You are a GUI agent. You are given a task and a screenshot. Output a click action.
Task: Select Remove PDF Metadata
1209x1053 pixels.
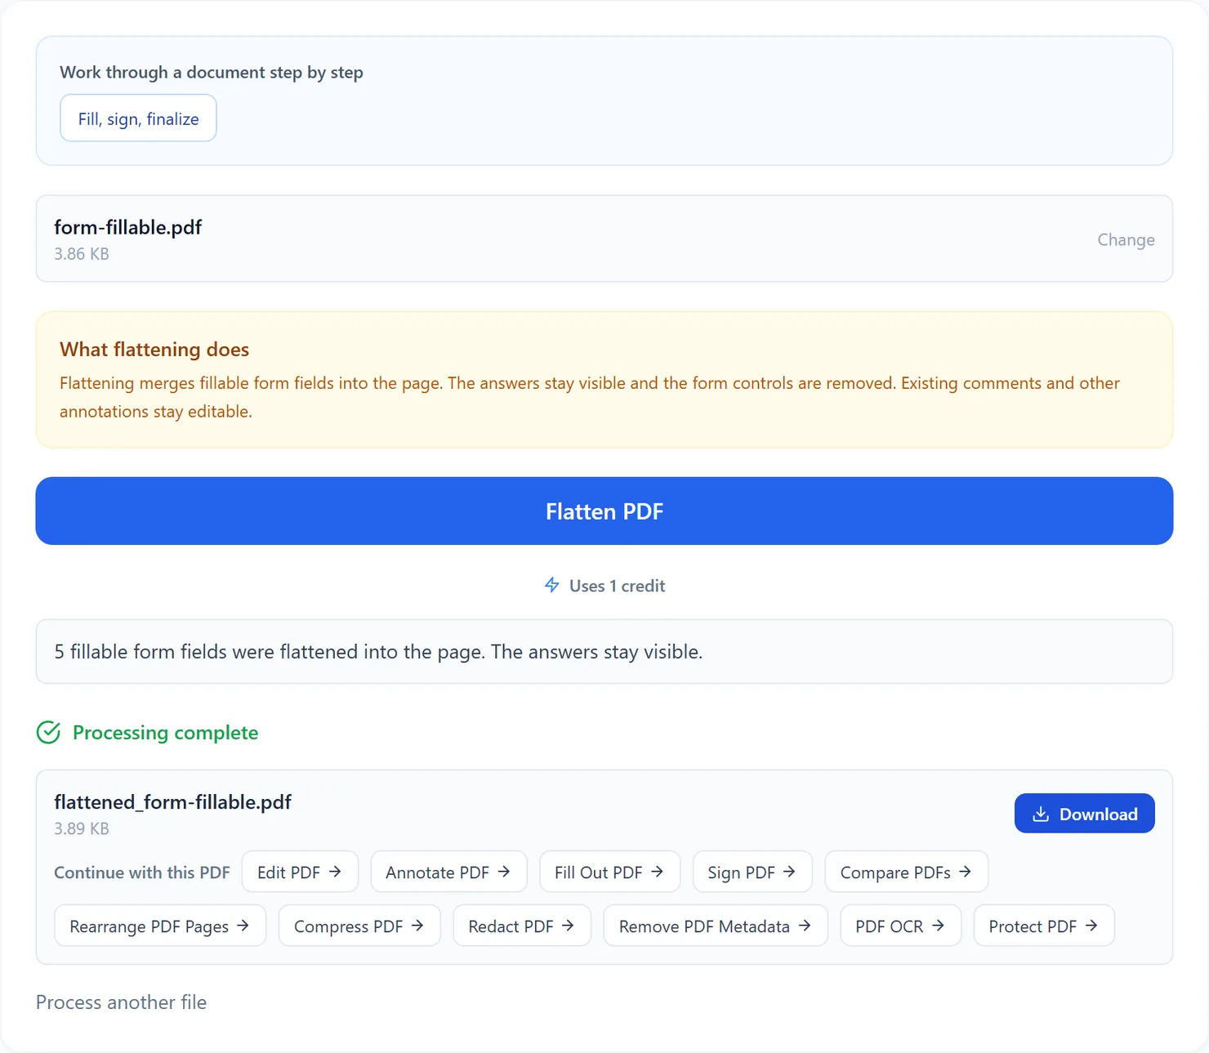[x=716, y=926]
